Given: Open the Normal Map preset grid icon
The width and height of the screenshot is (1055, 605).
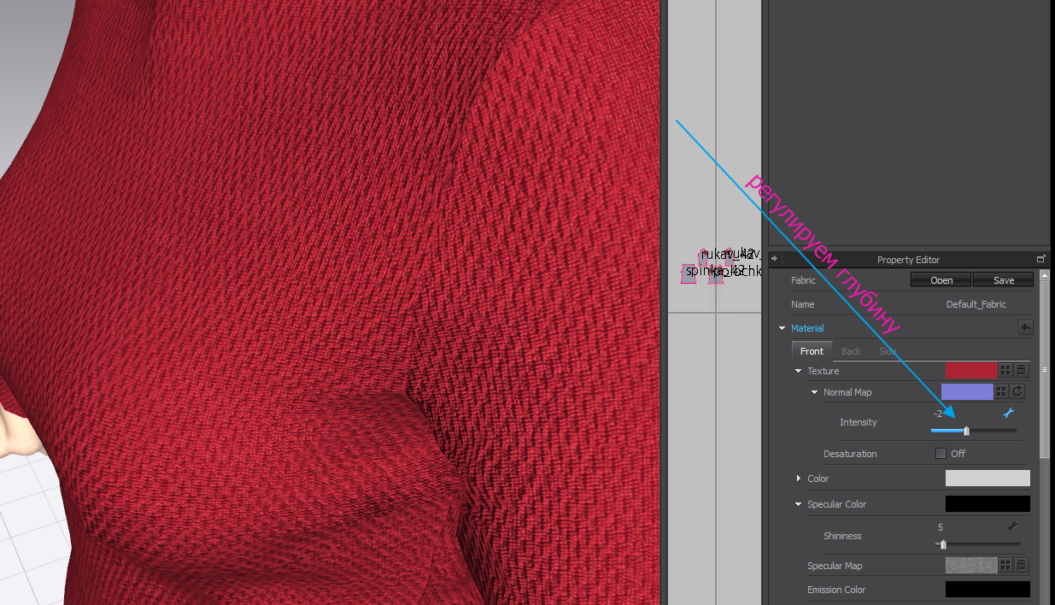Looking at the screenshot, I should 1002,391.
